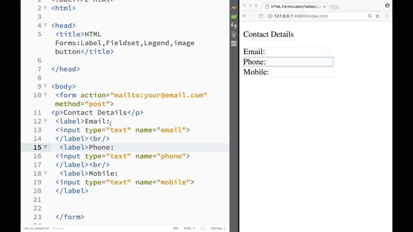Collapse the form tag on line 10

coord(45,95)
